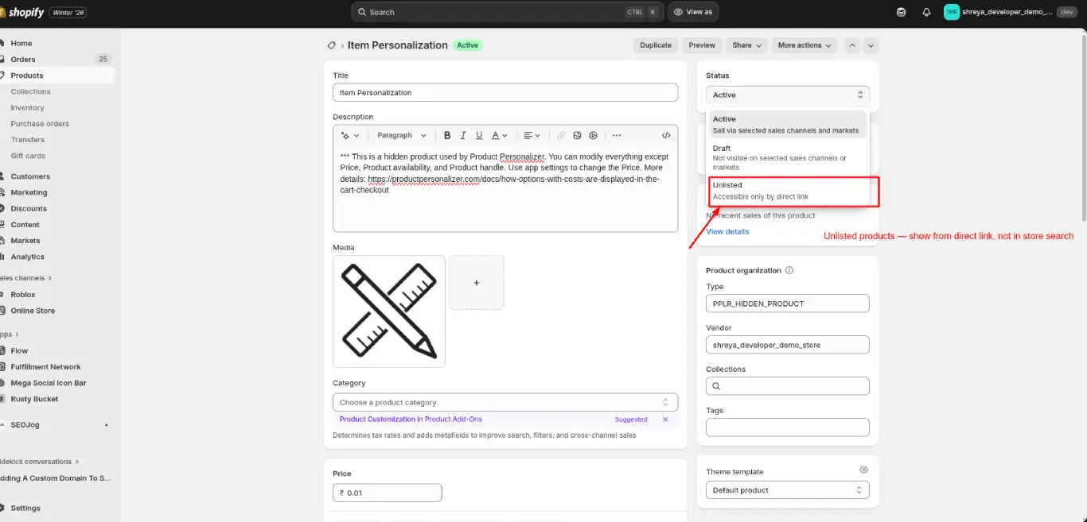The image size is (1087, 522).
Task: Switch the description editor to HTML code view
Action: tap(666, 135)
